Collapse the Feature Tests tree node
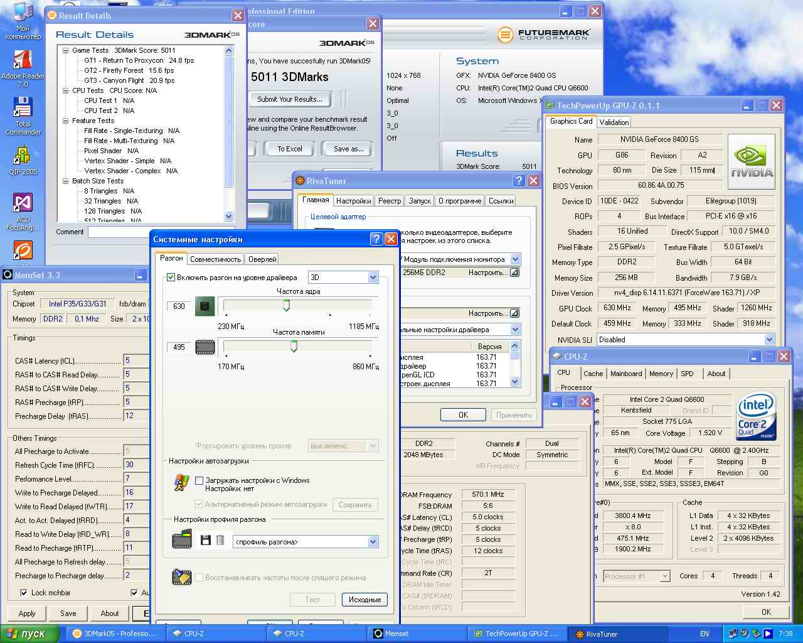Image resolution: width=803 pixels, height=643 pixels. click(66, 121)
